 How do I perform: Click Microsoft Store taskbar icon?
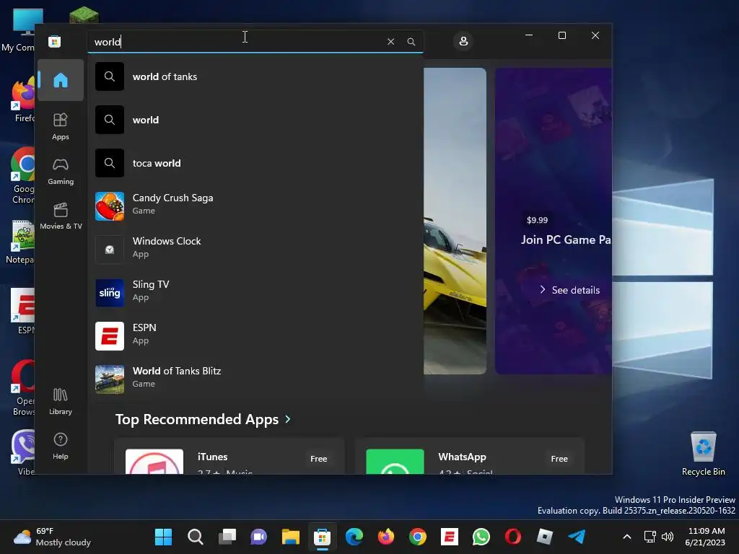[323, 537]
